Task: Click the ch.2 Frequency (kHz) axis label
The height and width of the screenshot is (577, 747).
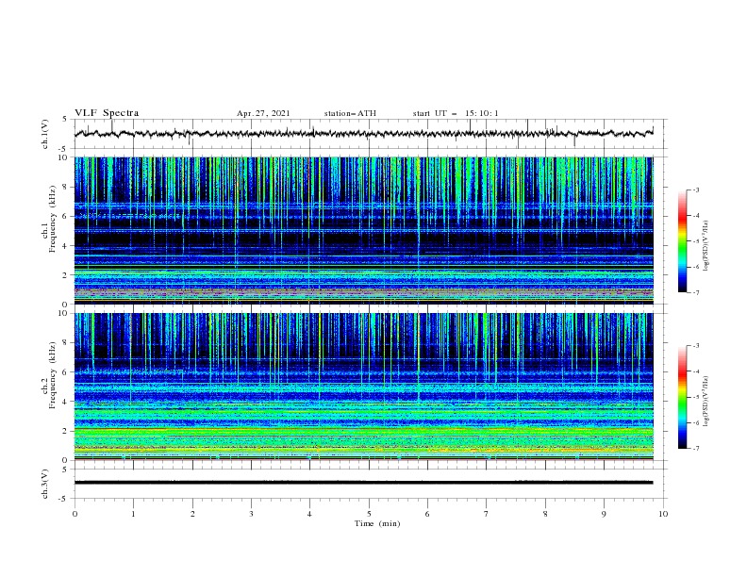Action: [x=48, y=375]
